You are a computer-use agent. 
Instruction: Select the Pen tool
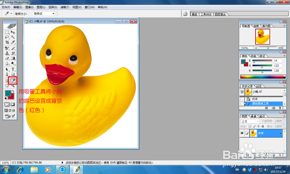pos(7,74)
